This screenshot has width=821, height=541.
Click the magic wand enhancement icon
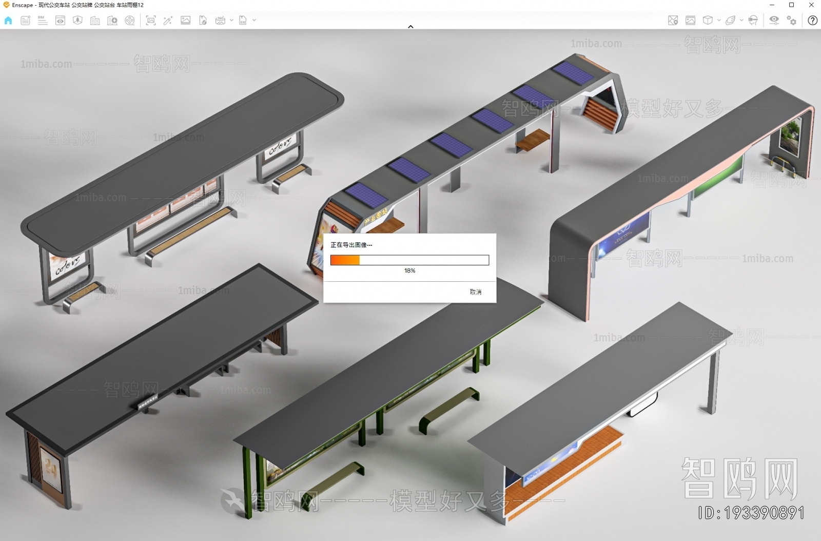(x=168, y=21)
